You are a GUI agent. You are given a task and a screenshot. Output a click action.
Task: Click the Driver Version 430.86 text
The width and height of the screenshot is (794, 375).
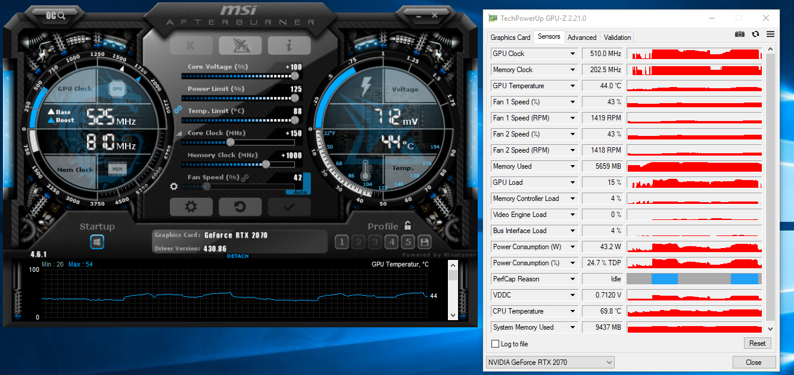[x=191, y=249]
